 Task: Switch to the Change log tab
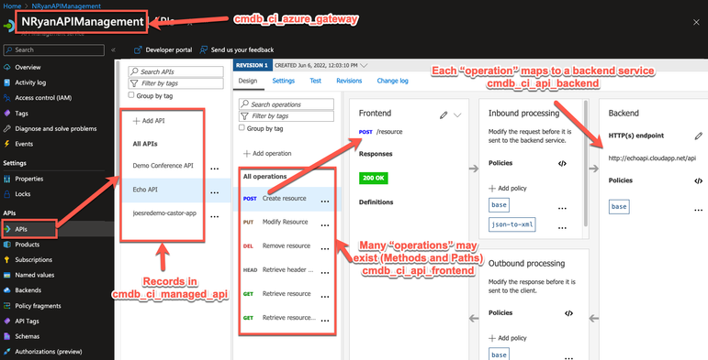[392, 81]
